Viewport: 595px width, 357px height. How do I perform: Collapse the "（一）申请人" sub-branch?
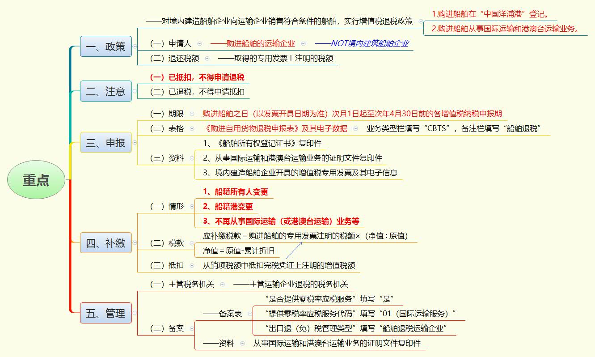[200, 44]
